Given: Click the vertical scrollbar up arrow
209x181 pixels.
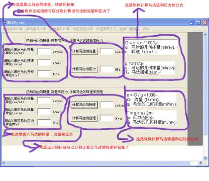Looking at the screenshot, I should [x=205, y=35].
